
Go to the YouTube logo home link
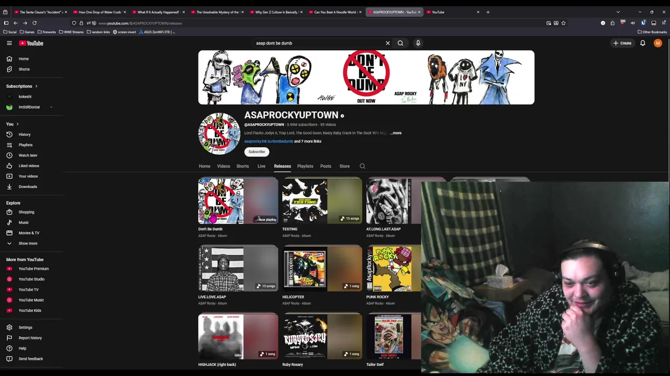(x=31, y=43)
